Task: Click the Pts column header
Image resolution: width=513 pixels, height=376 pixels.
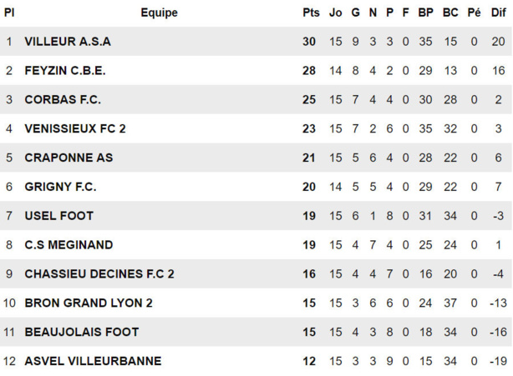Action: [311, 13]
